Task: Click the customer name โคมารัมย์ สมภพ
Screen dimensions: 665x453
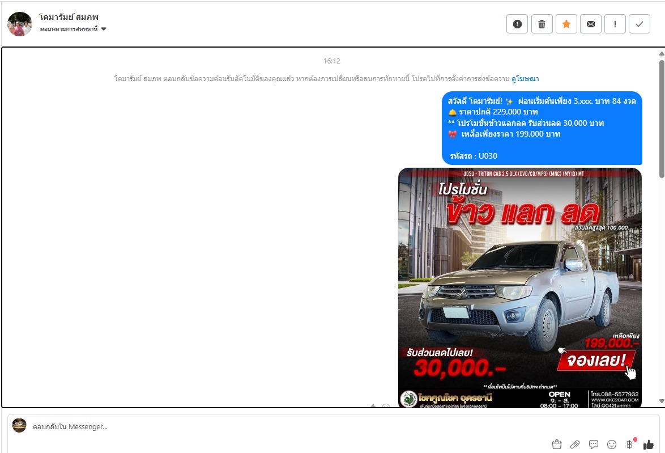Action: point(69,17)
